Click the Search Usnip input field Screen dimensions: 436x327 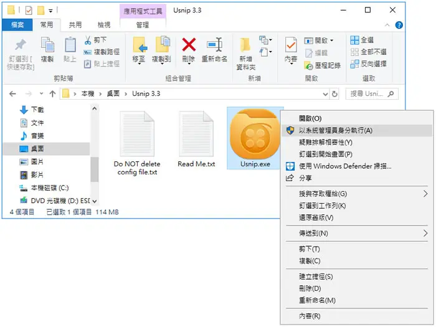point(372,94)
